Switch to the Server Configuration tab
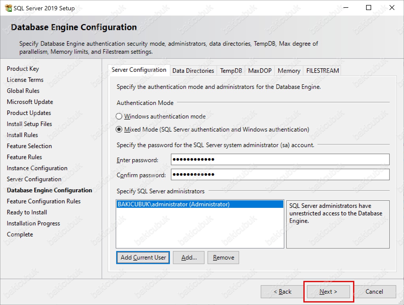Screen dimensions: 404x305 [139, 70]
